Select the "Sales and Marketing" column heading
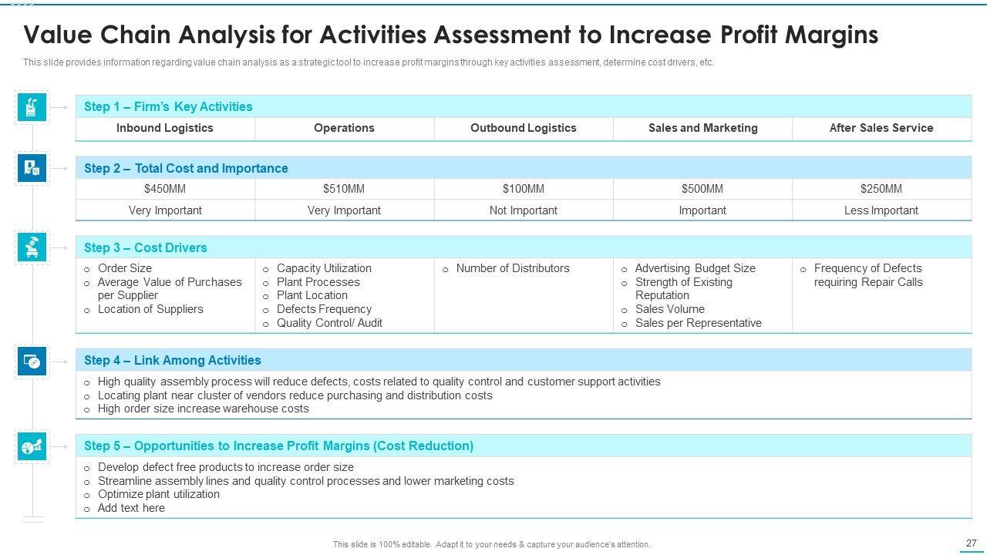987x555 pixels. [x=702, y=128]
